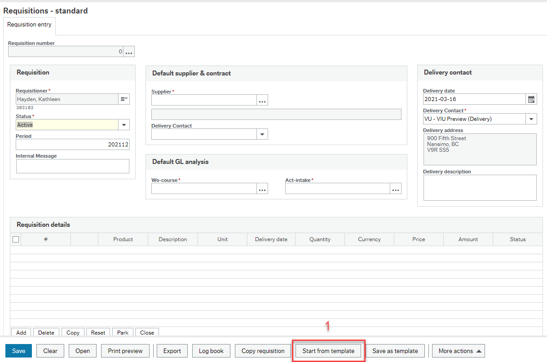
Task: Switch to the Requisition entry tab
Action: (x=29, y=25)
